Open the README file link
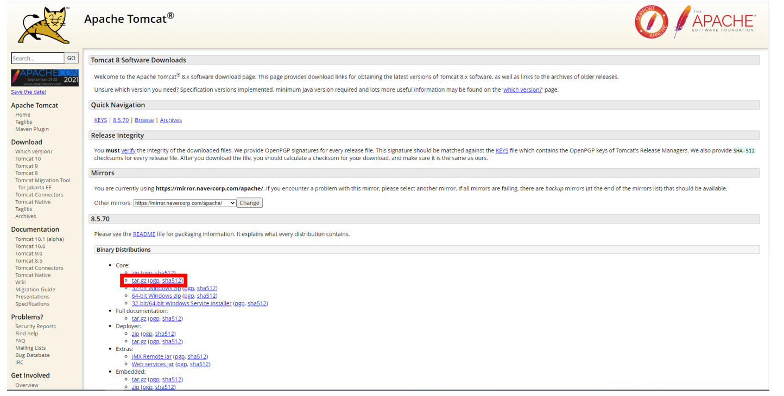The image size is (784, 396). [144, 234]
